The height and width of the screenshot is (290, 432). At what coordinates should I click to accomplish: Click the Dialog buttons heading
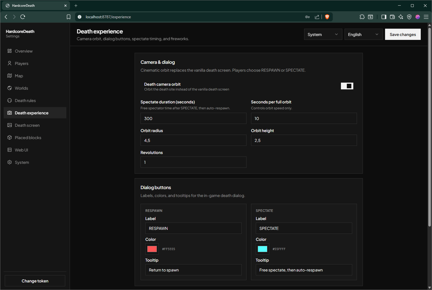(156, 187)
